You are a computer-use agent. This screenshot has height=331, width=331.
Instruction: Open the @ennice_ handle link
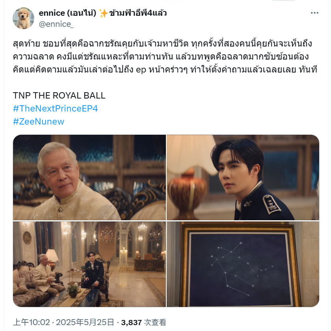(56, 24)
